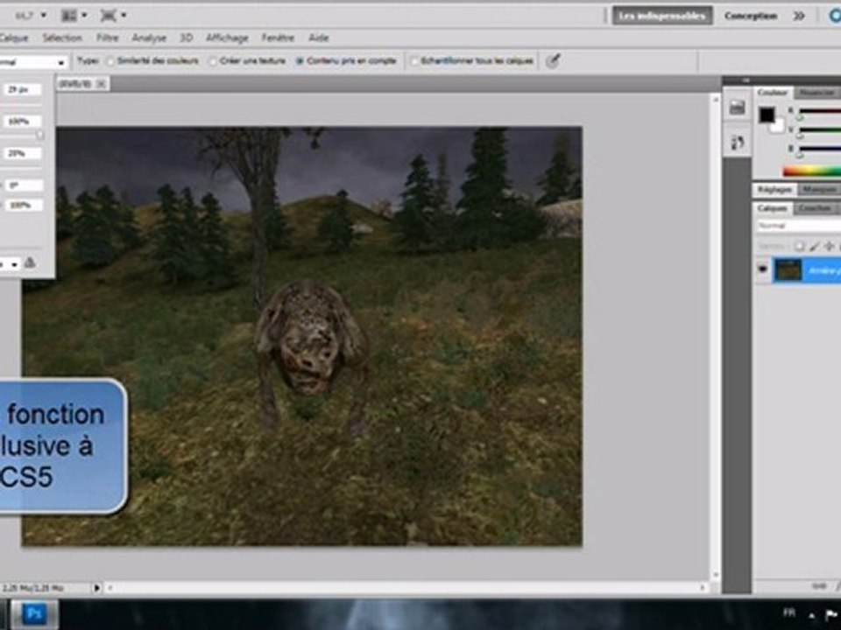Open the Affichage menu
The width and height of the screenshot is (841, 630).
pos(228,38)
